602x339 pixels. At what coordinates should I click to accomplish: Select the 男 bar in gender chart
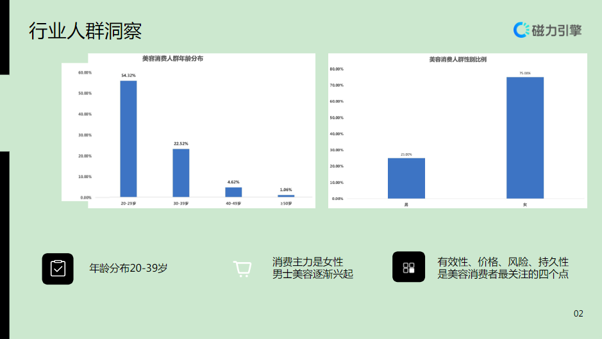(406, 178)
